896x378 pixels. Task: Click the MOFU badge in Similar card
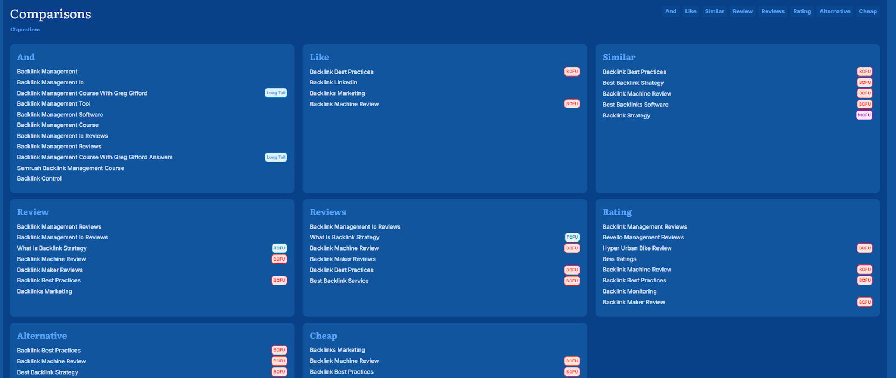864,115
